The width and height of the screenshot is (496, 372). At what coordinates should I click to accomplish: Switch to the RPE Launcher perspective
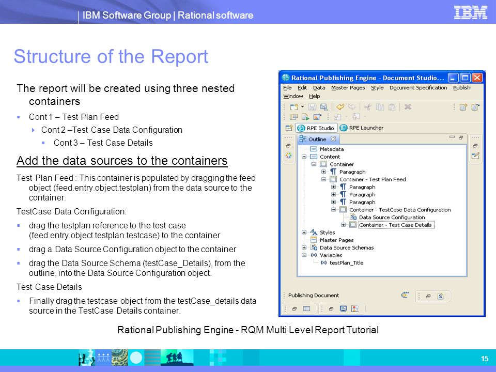362,128
